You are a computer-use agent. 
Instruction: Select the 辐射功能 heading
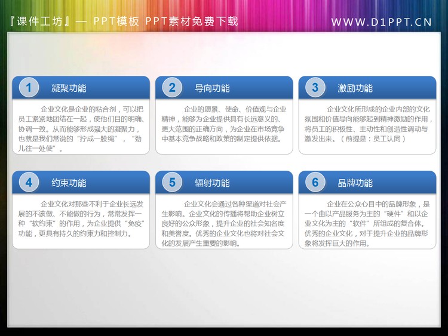click(212, 183)
